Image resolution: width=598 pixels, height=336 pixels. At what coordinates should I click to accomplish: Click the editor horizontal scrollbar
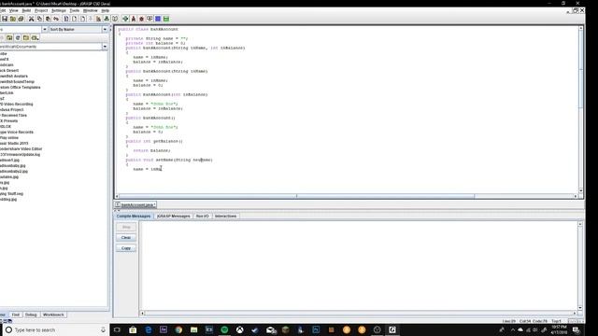(346, 196)
